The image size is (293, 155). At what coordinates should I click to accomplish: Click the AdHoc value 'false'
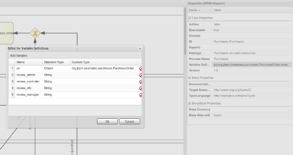217,24
